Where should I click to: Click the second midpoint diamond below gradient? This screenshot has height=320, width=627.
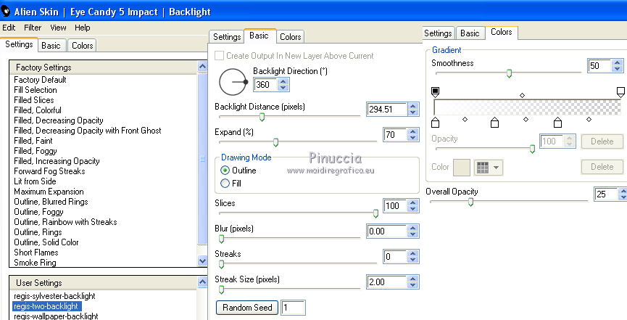(526, 119)
